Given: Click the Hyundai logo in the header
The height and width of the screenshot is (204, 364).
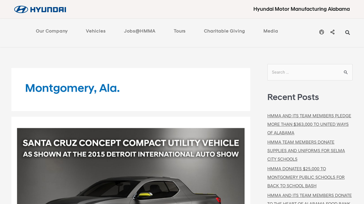Looking at the screenshot, I should point(40,10).
